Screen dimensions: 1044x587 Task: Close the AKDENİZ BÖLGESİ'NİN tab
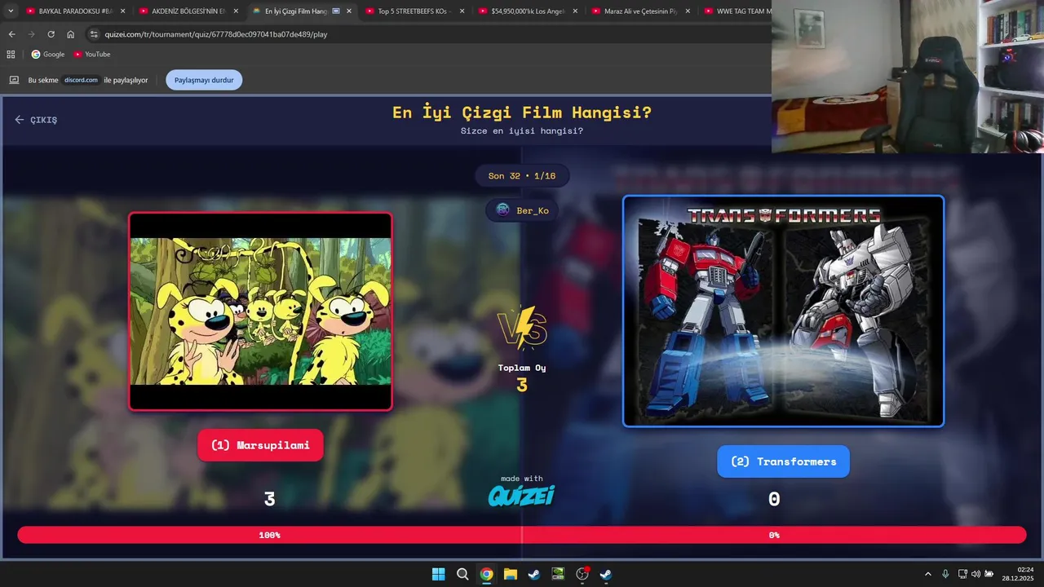pyautogui.click(x=236, y=11)
